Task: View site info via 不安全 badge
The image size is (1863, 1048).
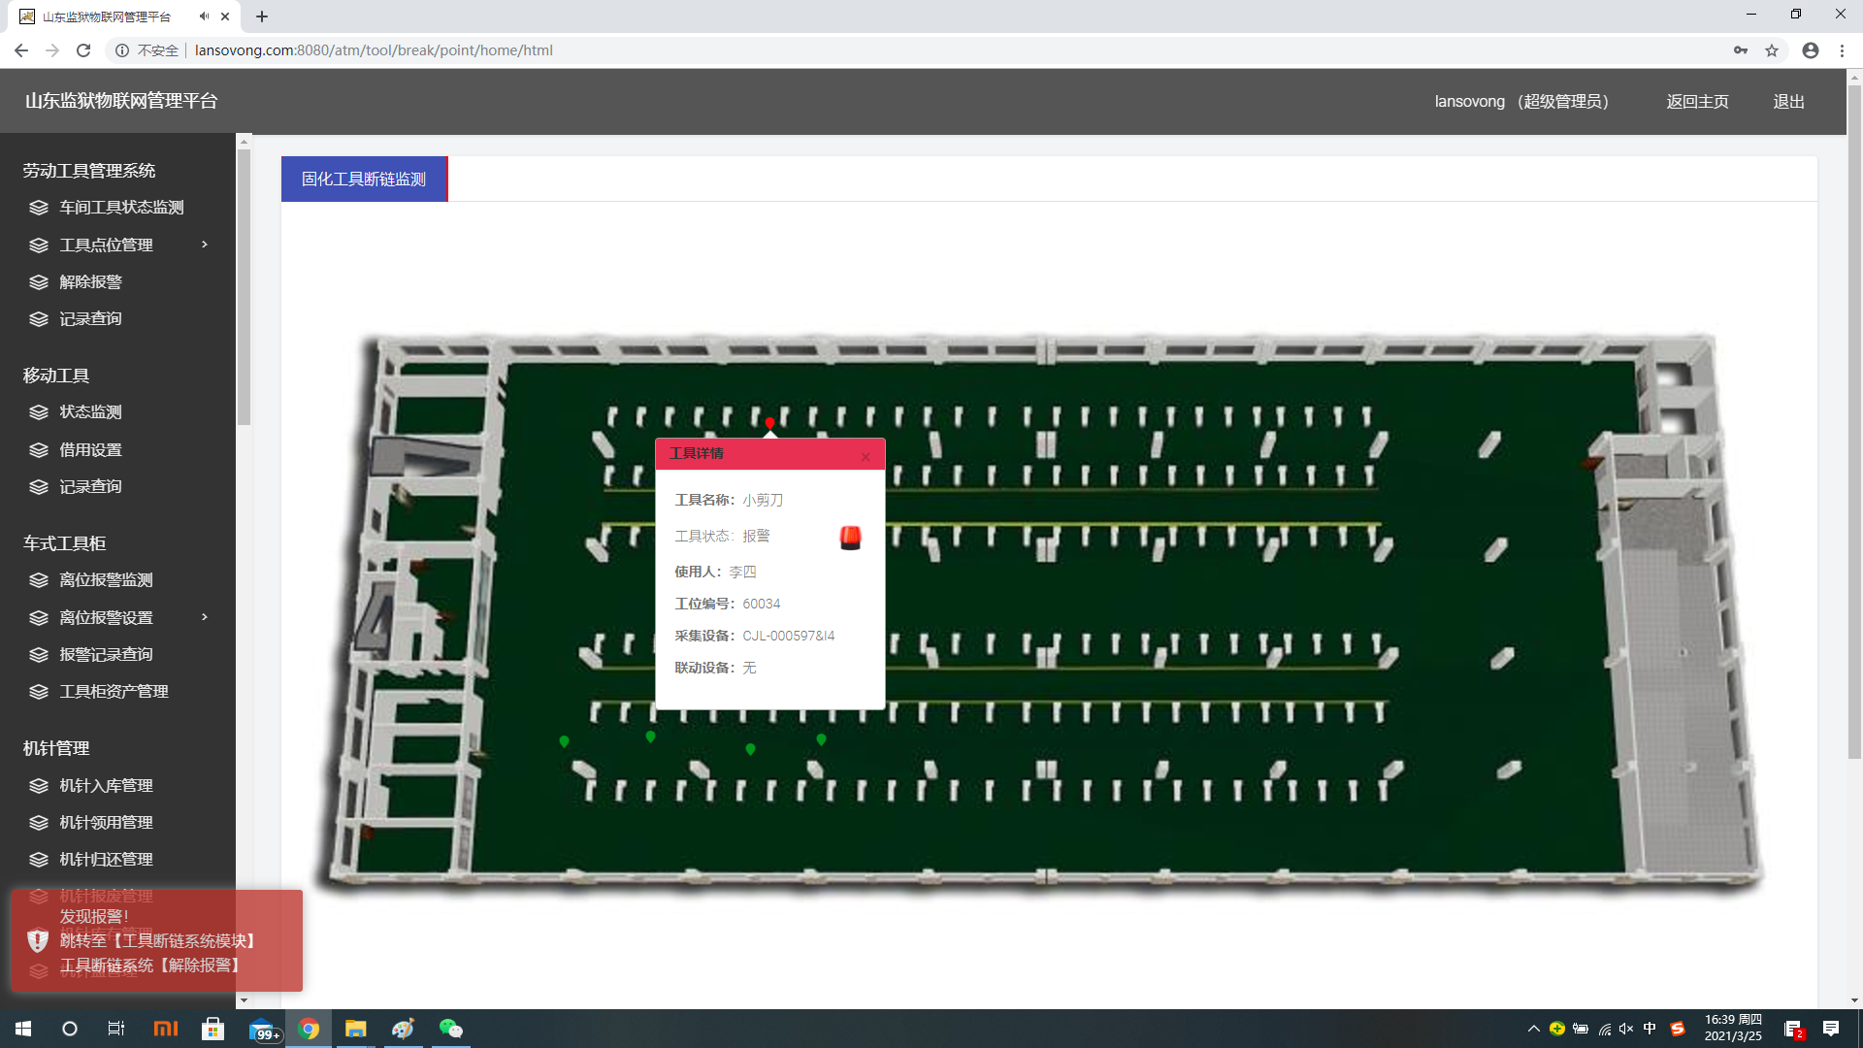Action: (x=147, y=50)
